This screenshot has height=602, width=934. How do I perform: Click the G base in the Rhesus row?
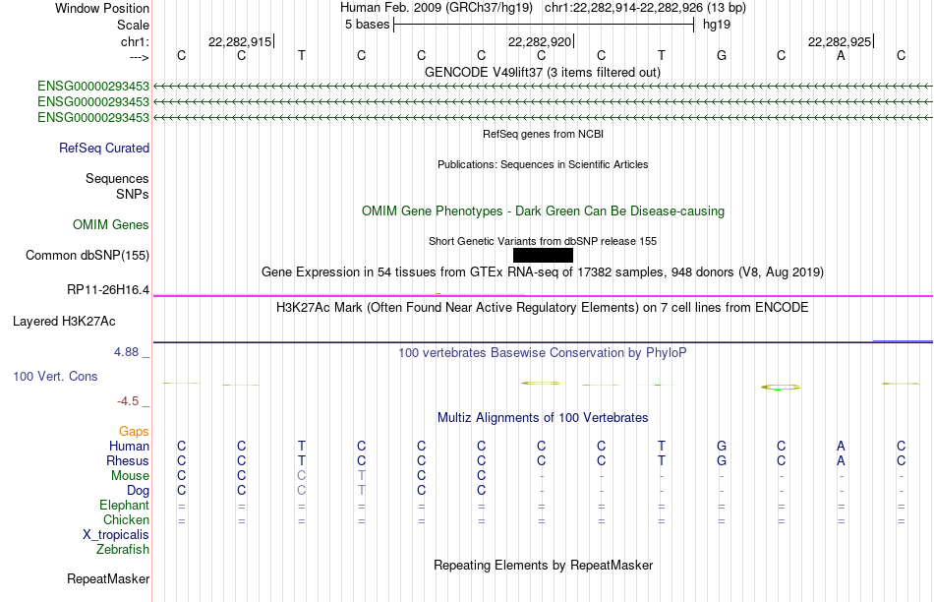coord(722,460)
